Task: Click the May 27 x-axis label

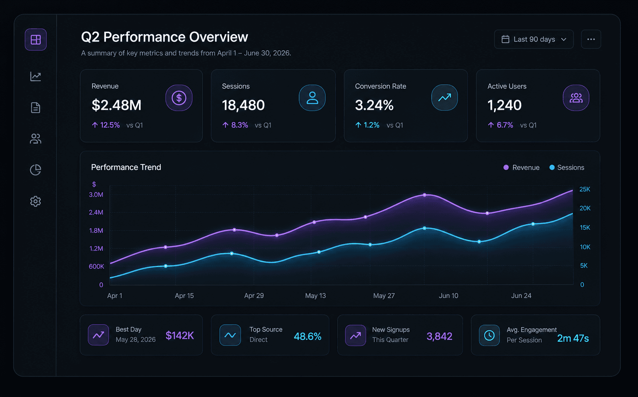Action: click(384, 296)
